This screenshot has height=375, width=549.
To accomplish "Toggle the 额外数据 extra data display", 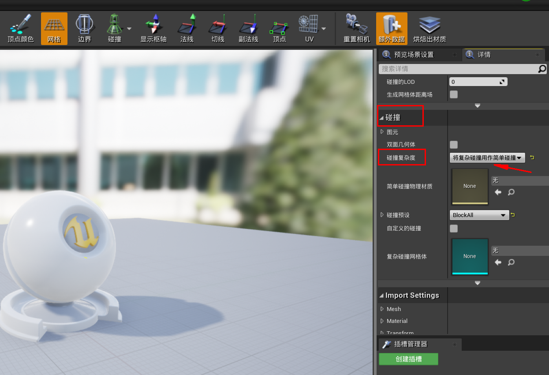I will click(392, 28).
